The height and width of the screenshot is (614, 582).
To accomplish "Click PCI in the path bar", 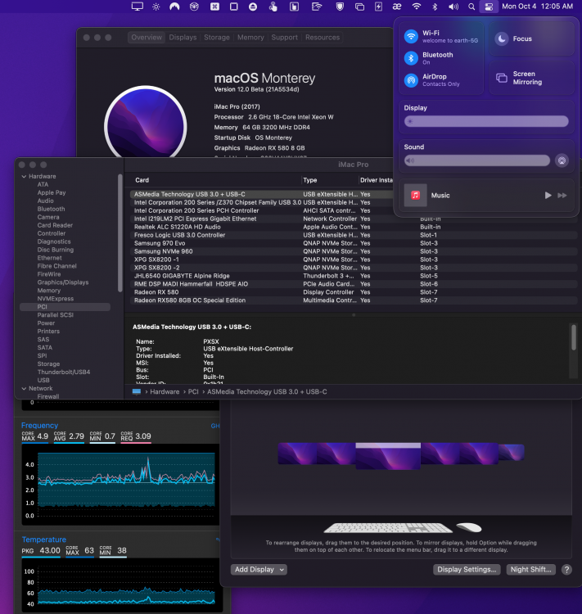I will (x=193, y=391).
